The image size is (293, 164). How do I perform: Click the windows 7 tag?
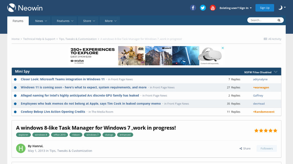(92, 135)
